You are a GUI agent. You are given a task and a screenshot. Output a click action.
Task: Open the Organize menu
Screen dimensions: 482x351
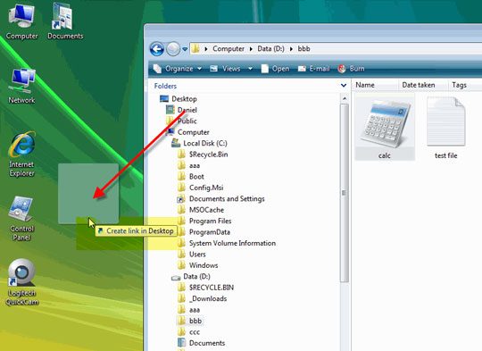pos(178,69)
